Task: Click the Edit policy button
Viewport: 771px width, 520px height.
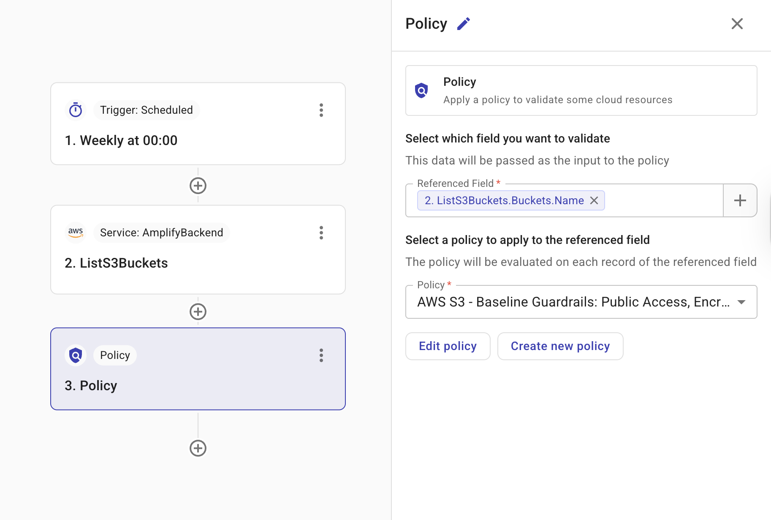Action: tap(448, 346)
